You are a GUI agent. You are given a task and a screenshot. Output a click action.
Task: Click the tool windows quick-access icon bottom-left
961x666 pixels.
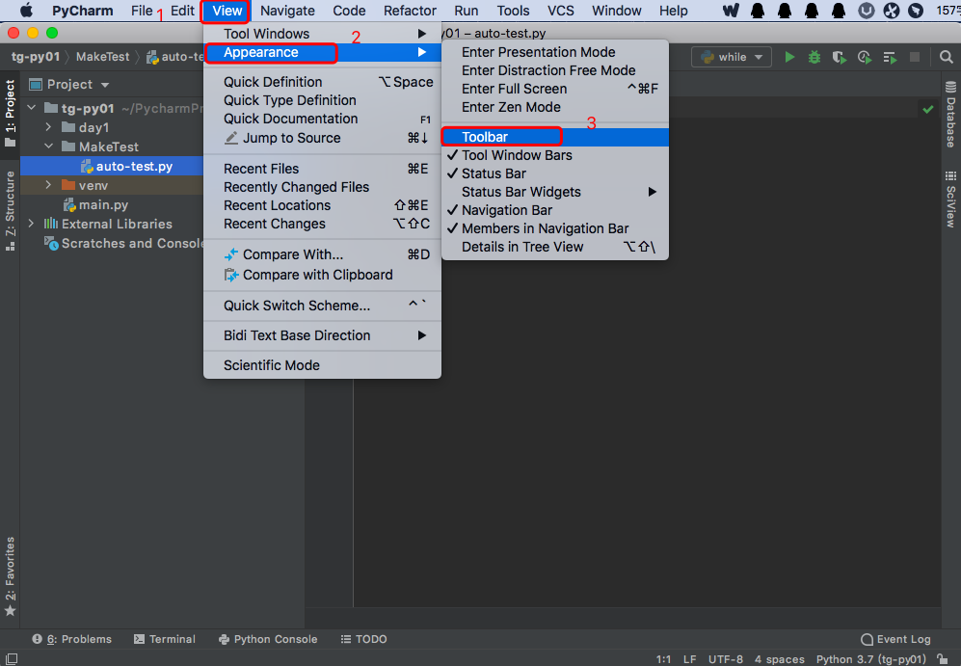11,658
